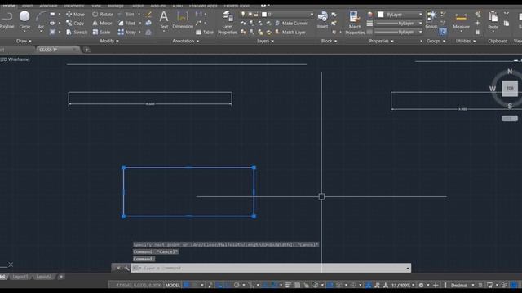
Task: Toggle grid display in status bar
Action: (x=187, y=285)
